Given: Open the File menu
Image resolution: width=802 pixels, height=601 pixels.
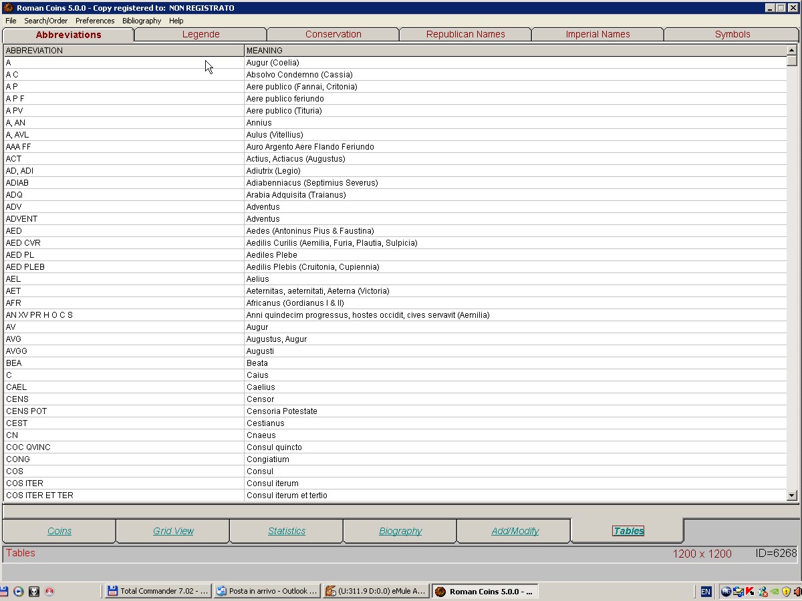Looking at the screenshot, I should pos(11,21).
